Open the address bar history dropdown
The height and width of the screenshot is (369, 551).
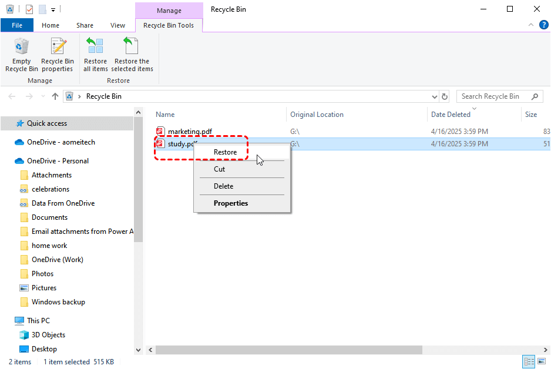(x=434, y=96)
